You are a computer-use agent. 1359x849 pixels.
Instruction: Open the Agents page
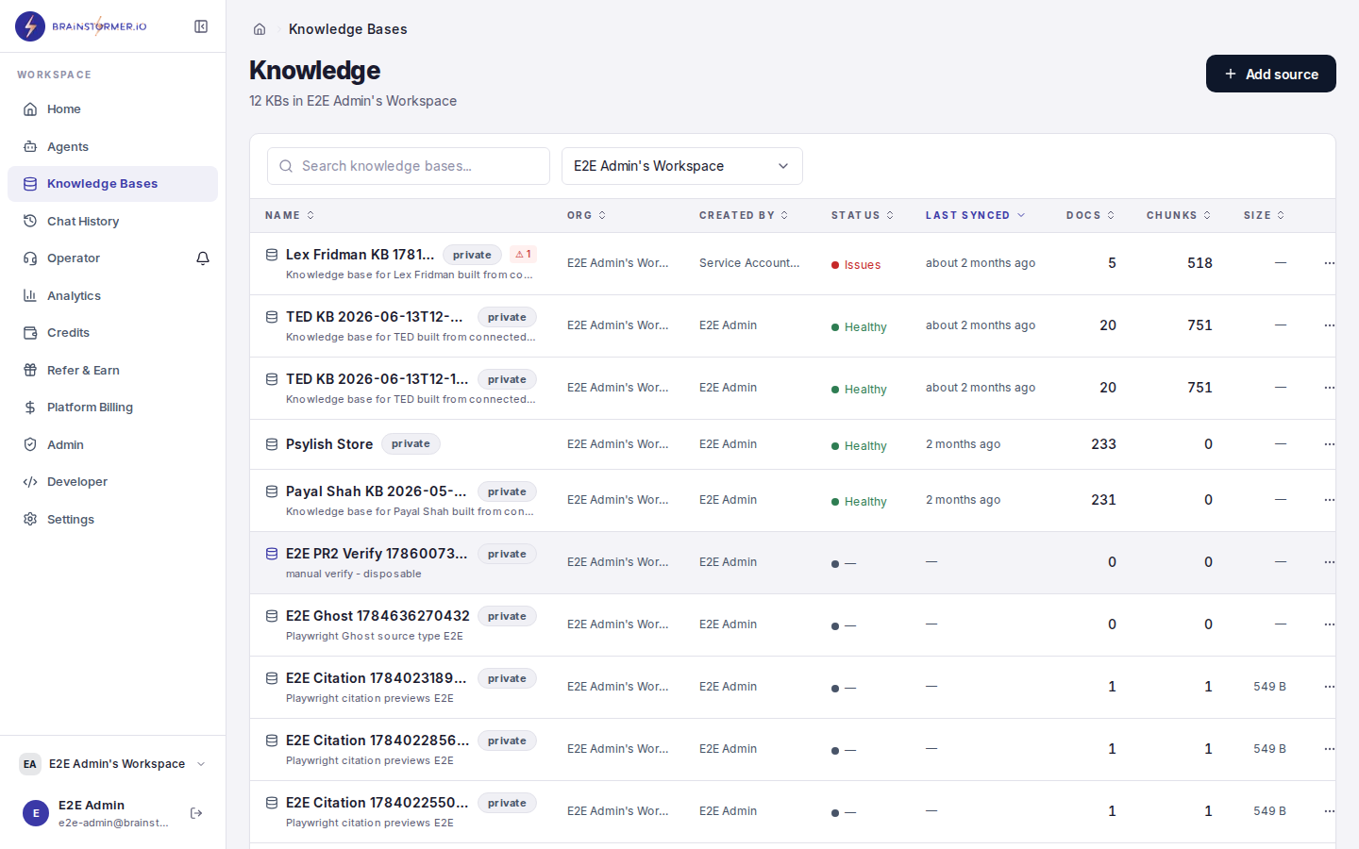112,146
